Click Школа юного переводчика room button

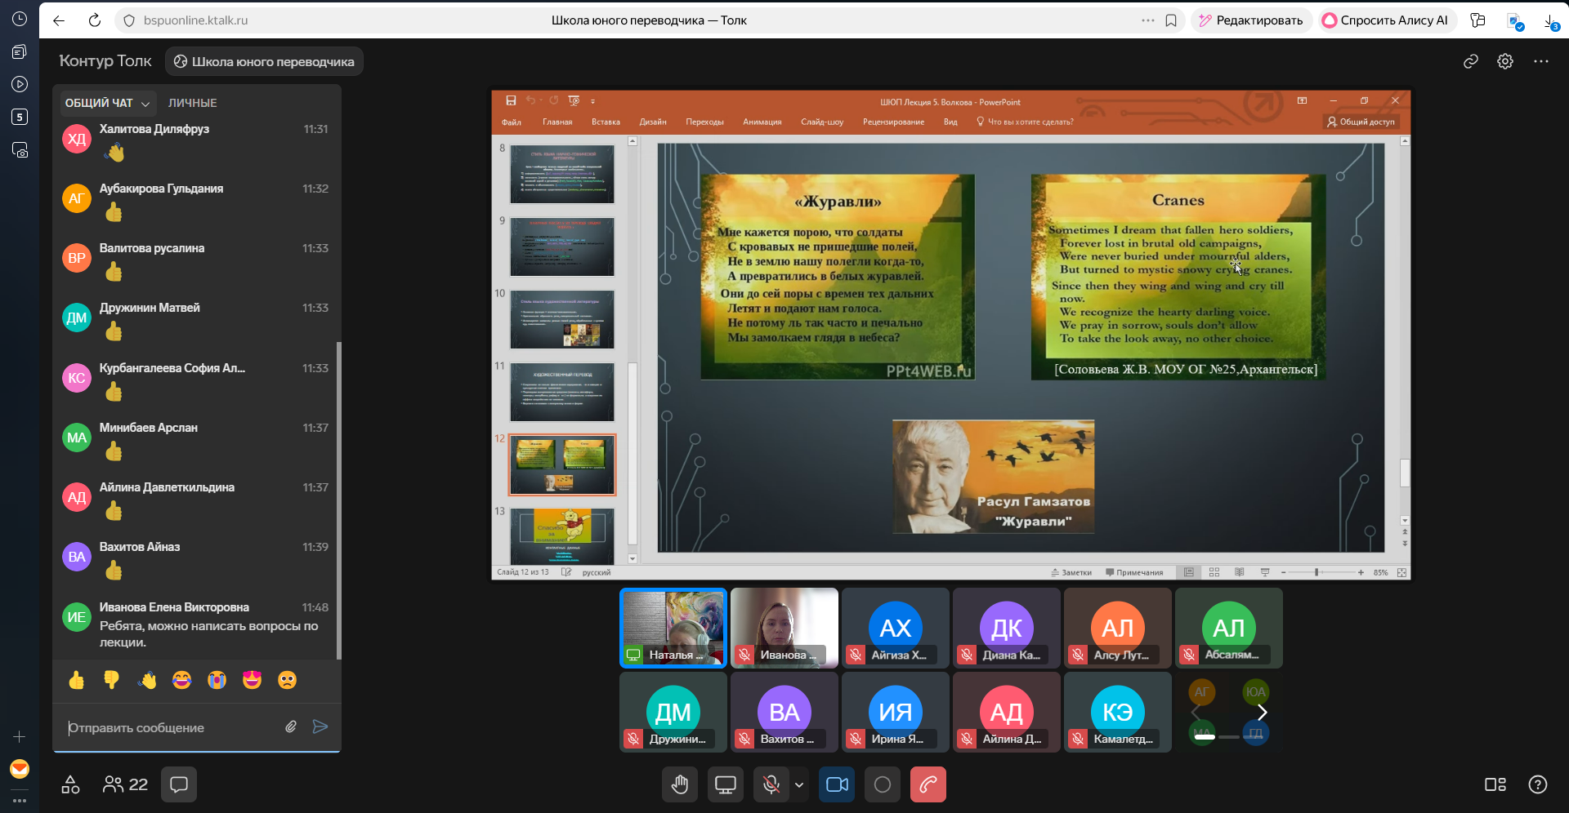264,61
